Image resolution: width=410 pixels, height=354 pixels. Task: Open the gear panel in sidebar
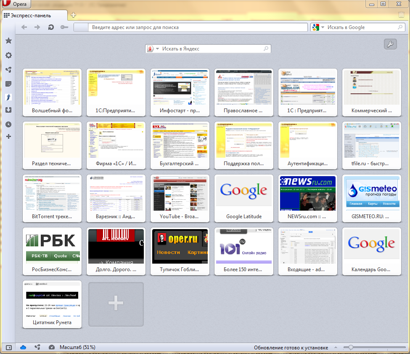click(8, 55)
